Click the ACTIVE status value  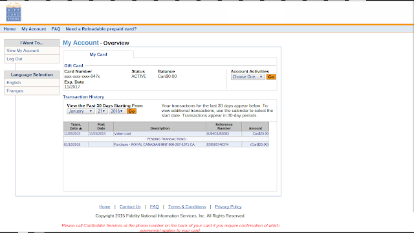pos(139,76)
